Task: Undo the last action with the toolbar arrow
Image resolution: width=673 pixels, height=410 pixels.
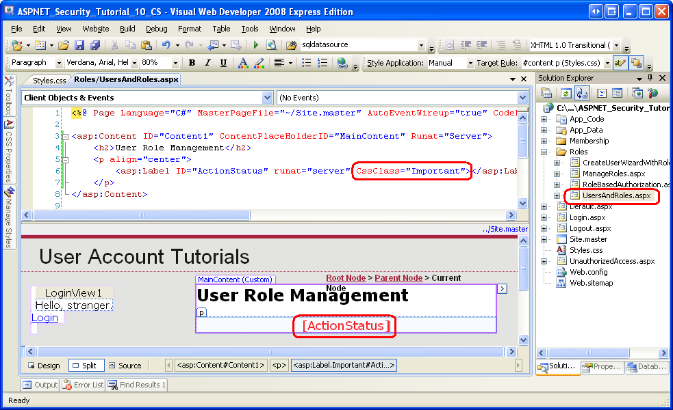Action: click(x=166, y=45)
